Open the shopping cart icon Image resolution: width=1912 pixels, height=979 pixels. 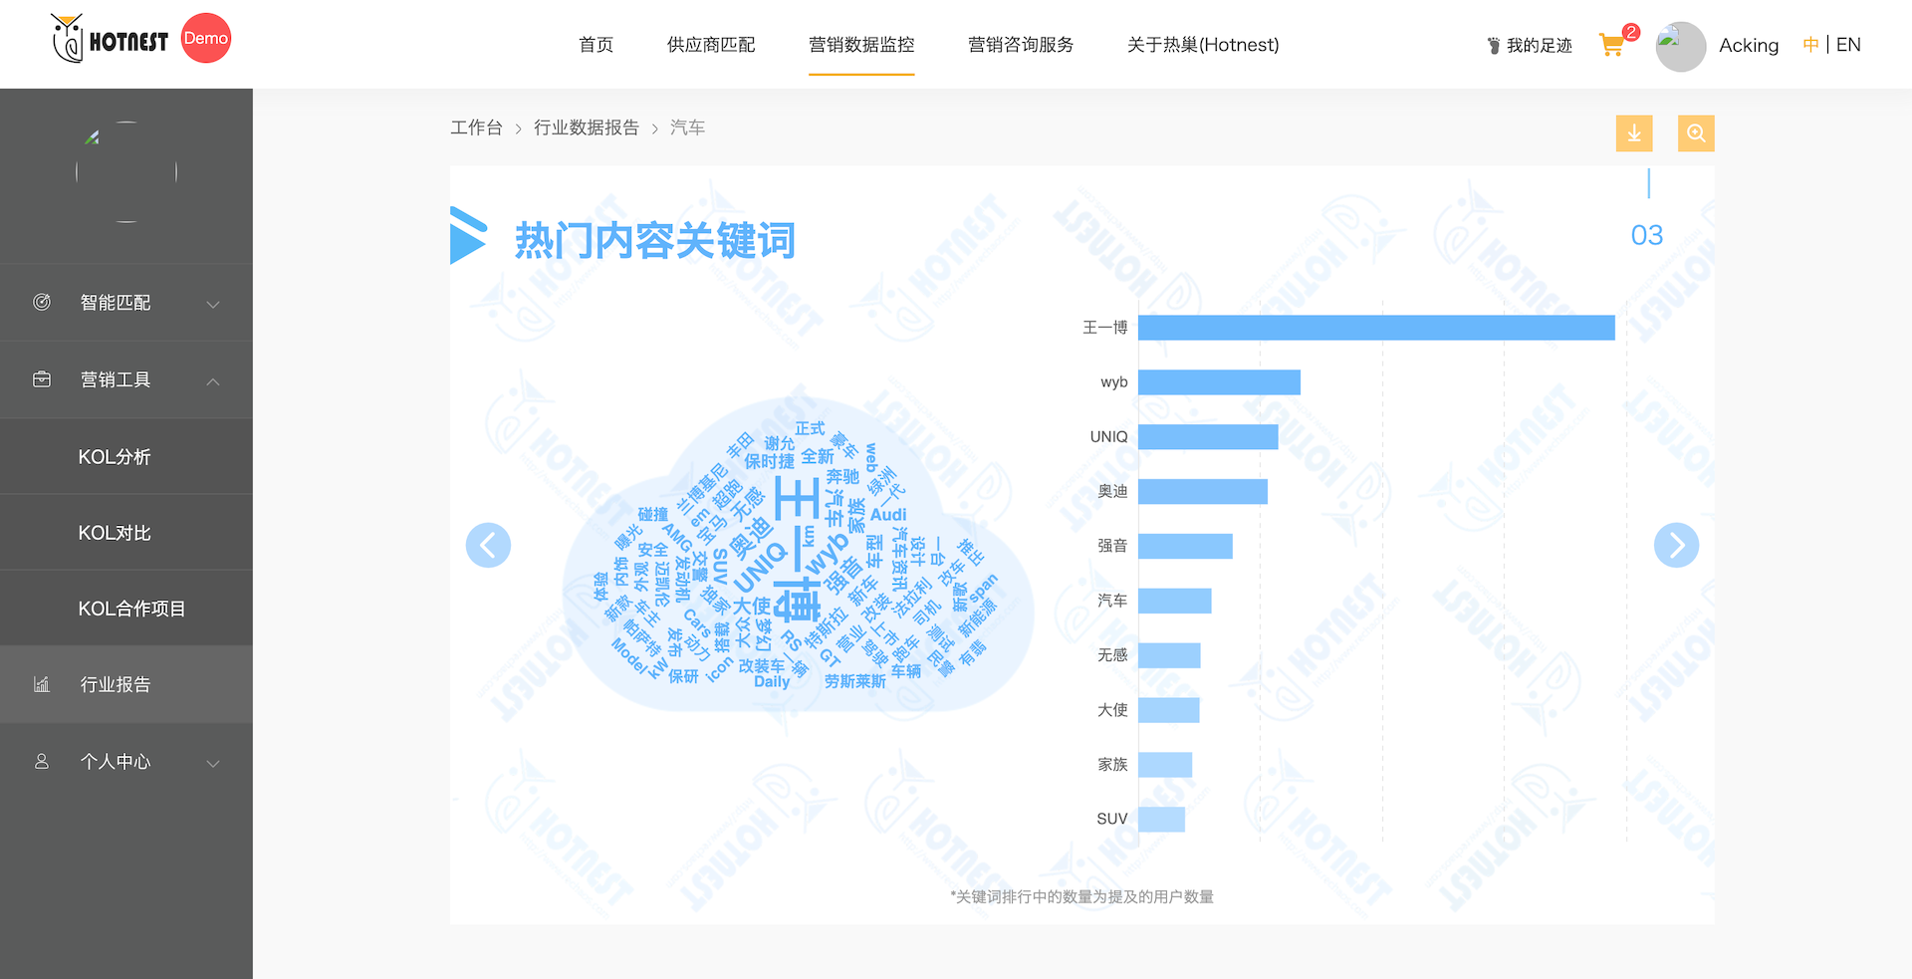(x=1611, y=45)
